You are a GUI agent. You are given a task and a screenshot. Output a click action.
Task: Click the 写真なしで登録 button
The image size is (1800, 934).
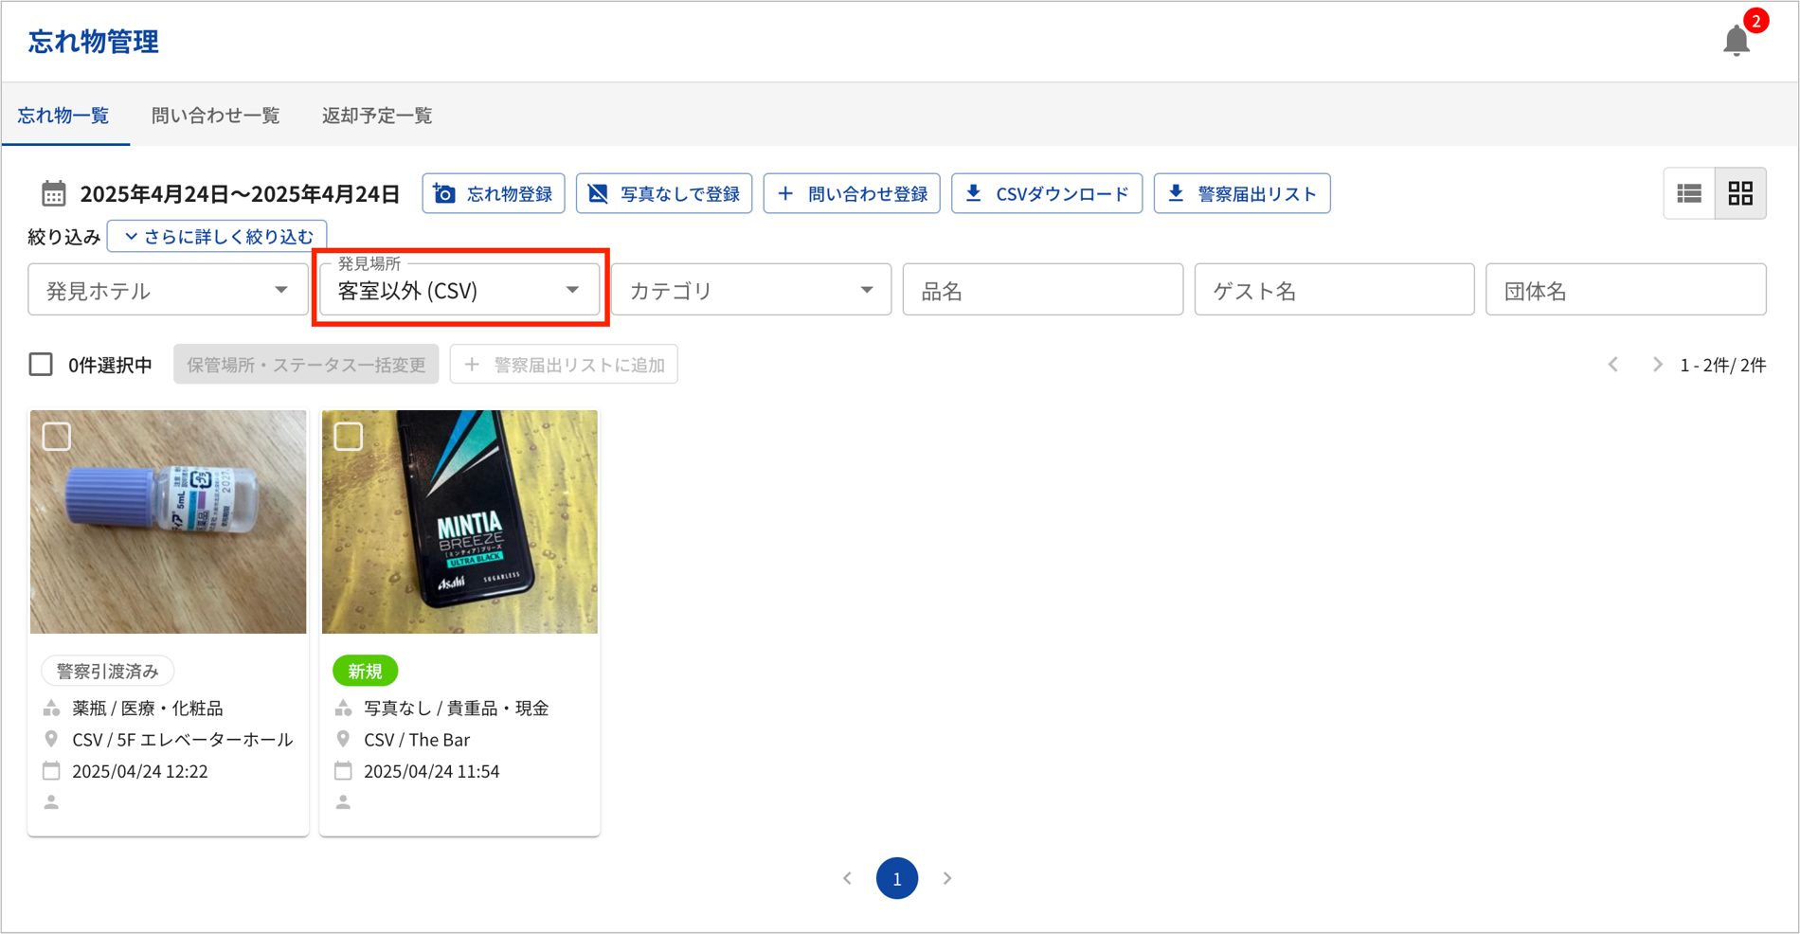[x=664, y=194]
